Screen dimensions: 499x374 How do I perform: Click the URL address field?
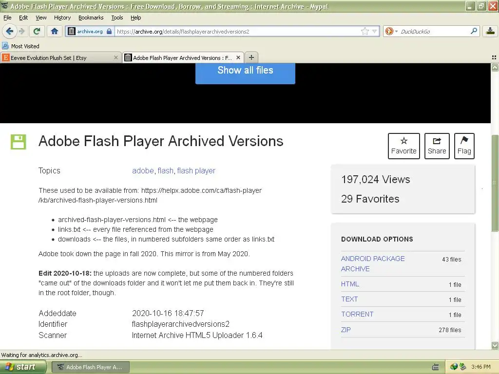(x=237, y=31)
